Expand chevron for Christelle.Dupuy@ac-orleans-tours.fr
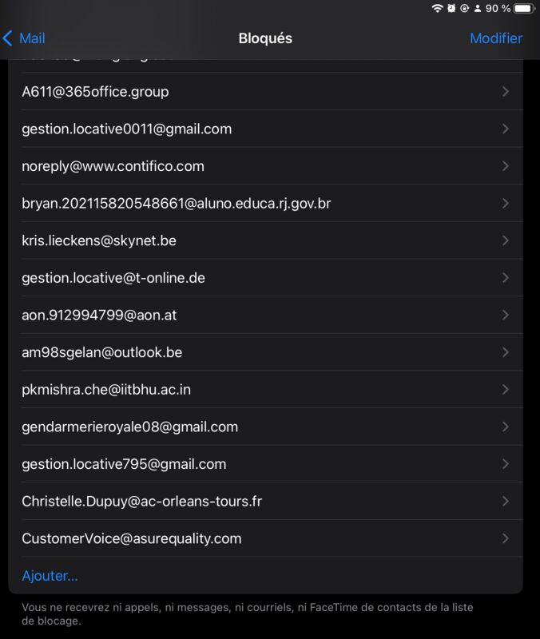The image size is (540, 639). click(506, 502)
